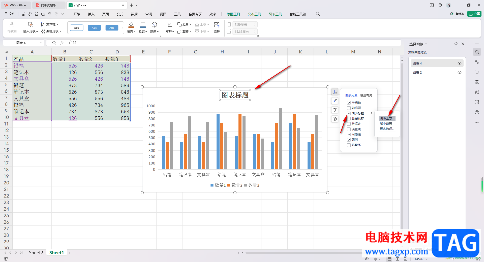The image size is (484, 262).
Task: Close the Selection Pane panel
Action: (x=463, y=44)
